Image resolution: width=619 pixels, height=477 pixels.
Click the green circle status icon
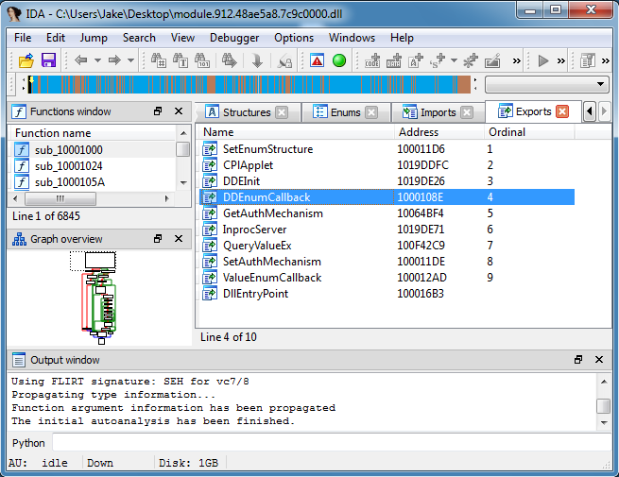(339, 60)
